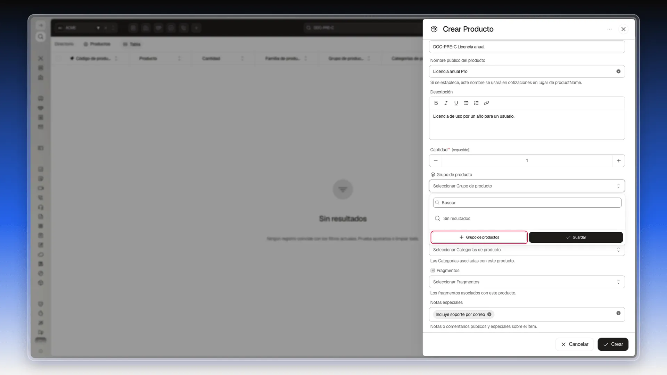Insert bulleted list in description

[466, 103]
